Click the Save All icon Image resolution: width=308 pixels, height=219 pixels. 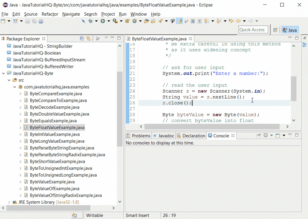34,21
